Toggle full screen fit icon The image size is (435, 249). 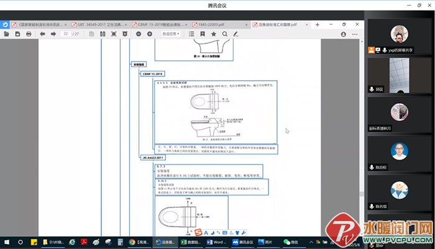point(114,34)
